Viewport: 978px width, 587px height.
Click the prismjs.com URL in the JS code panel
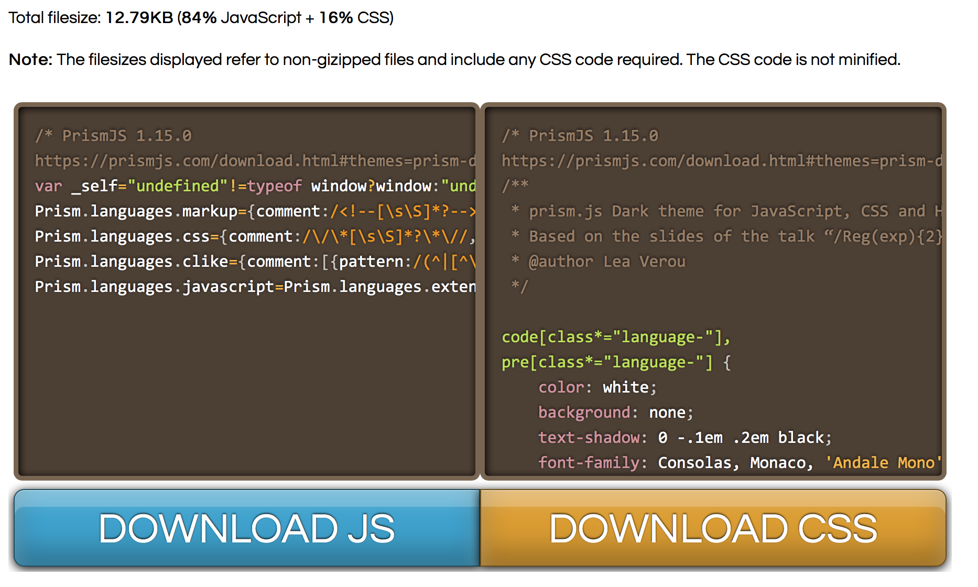pyautogui.click(x=255, y=161)
